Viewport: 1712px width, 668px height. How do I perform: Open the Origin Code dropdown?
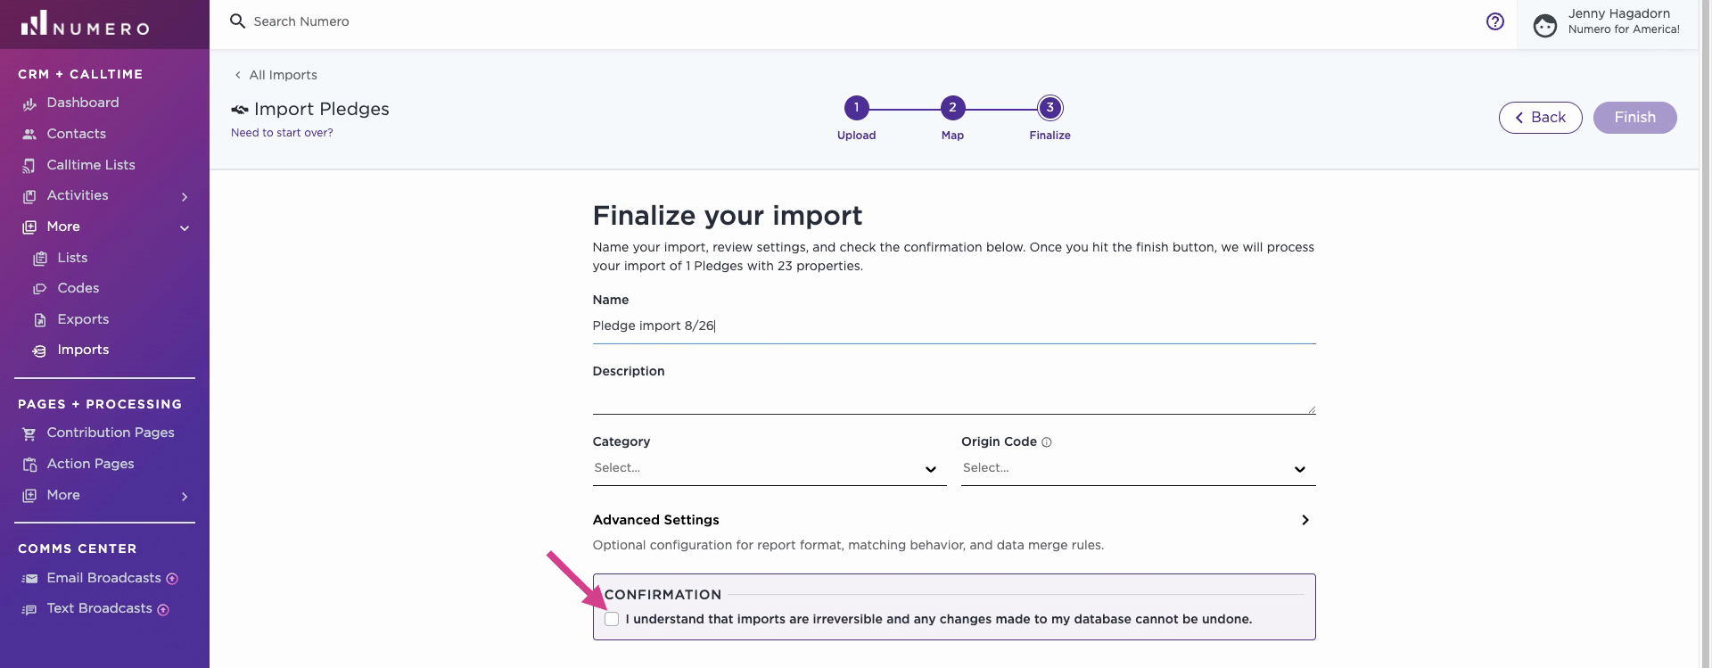[x=1138, y=468]
